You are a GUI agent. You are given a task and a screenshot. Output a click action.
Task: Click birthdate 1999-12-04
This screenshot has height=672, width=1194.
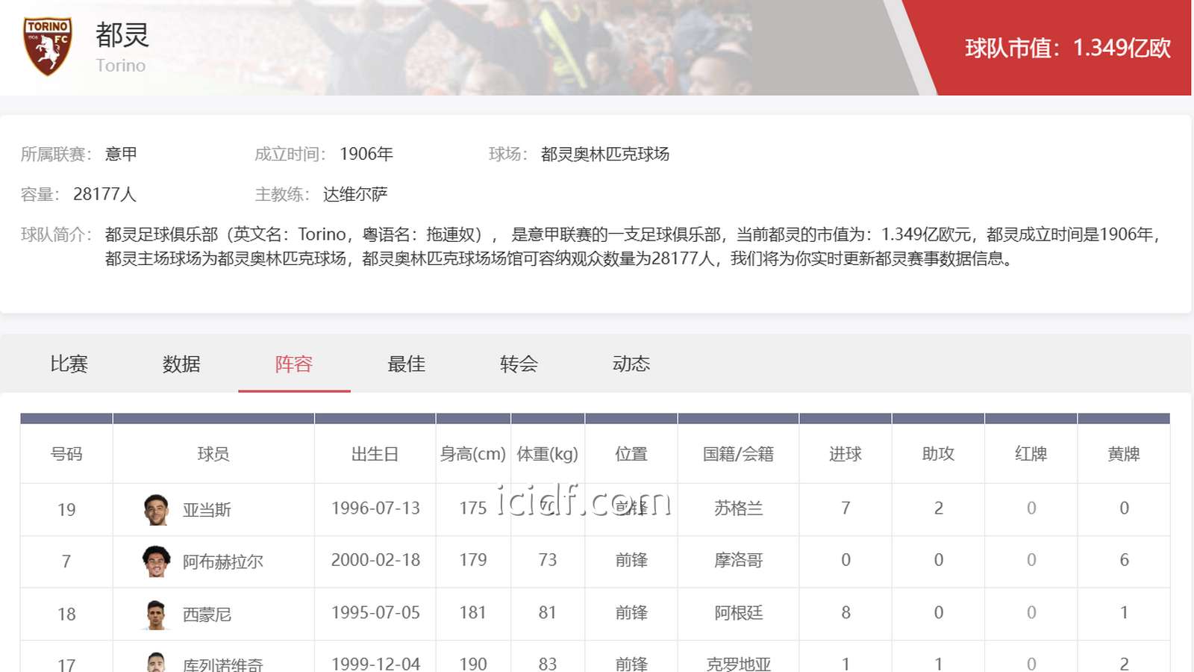point(375,664)
